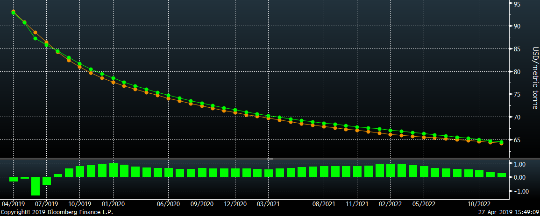Click the third green data point from the left

coord(36,38)
